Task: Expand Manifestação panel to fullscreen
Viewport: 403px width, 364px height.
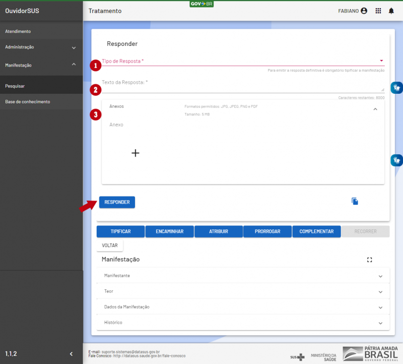Action: tap(369, 260)
